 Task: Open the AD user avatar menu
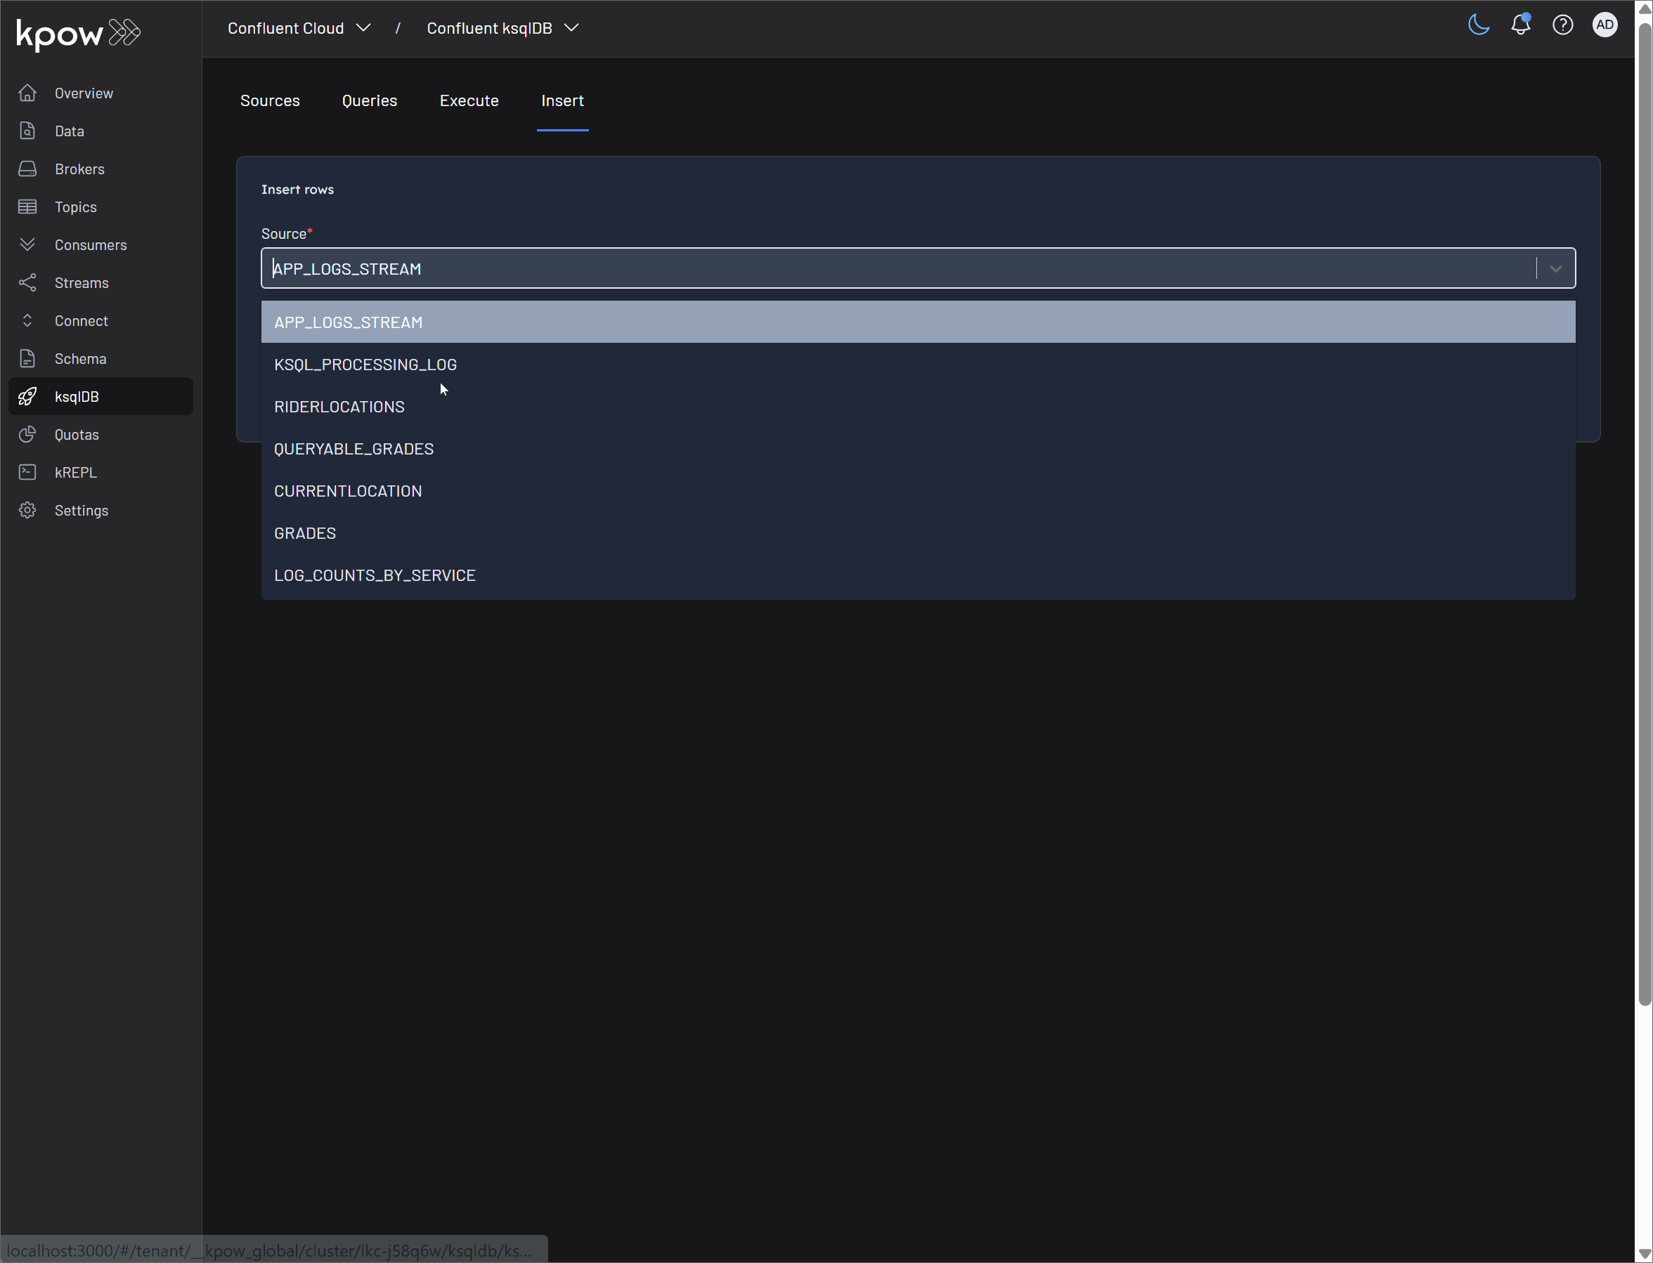[1605, 25]
